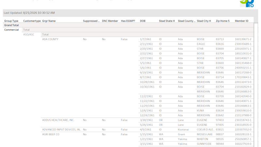Select member ID 220307052-0
261x147 pixels.
click(x=243, y=129)
